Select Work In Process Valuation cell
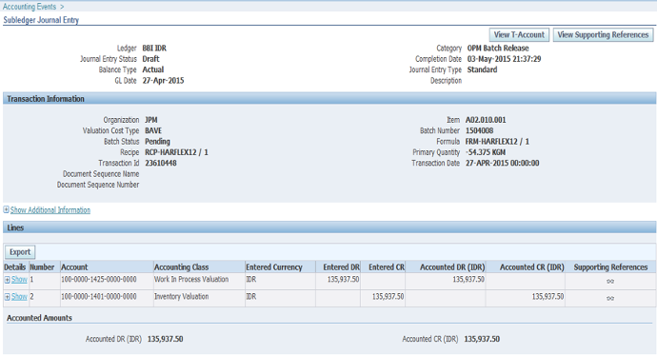The height and width of the screenshot is (355, 657). (191, 279)
